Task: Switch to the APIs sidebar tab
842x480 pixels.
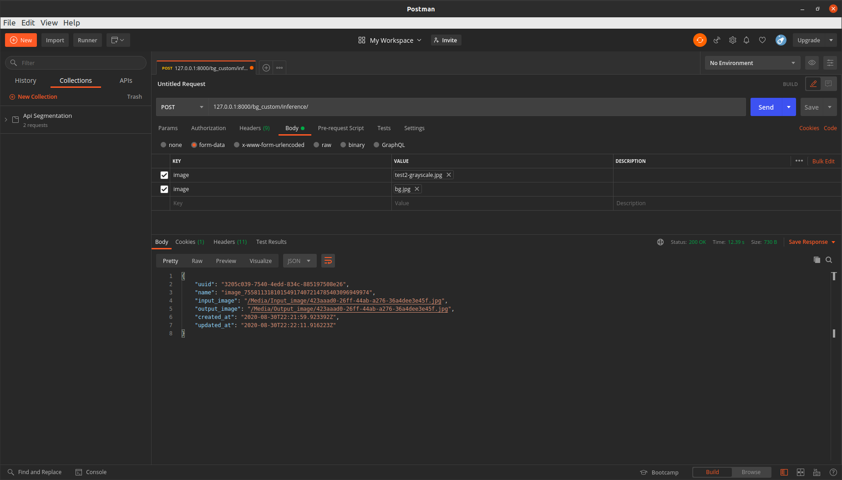Action: 126,81
